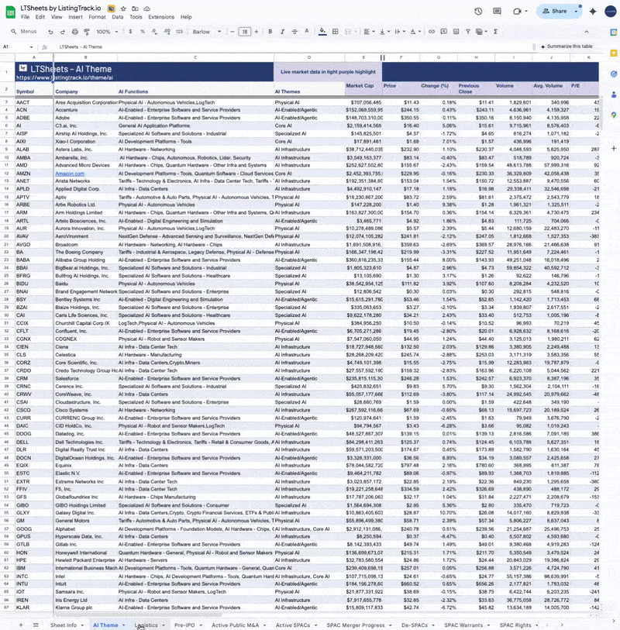Add a comment from toolbar
This screenshot has height=630, width=620.
click(x=443, y=32)
